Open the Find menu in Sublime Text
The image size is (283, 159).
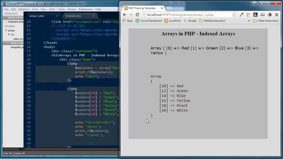coord(35,9)
